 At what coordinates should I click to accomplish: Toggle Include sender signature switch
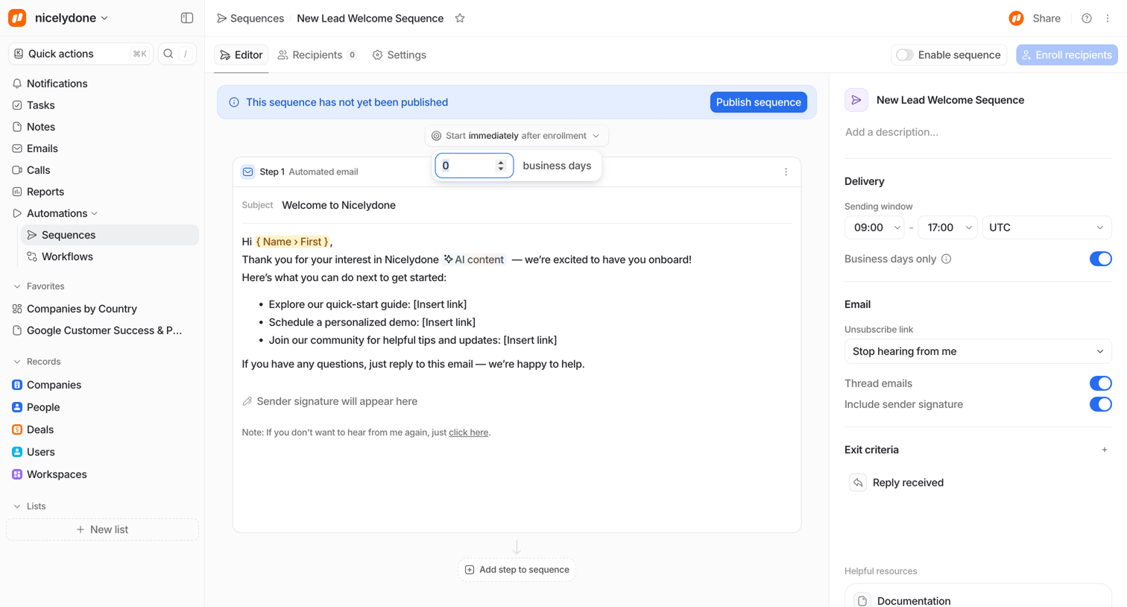point(1100,404)
